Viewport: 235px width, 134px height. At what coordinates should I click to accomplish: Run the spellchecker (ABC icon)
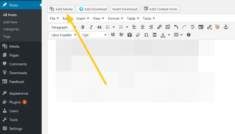tap(192, 27)
